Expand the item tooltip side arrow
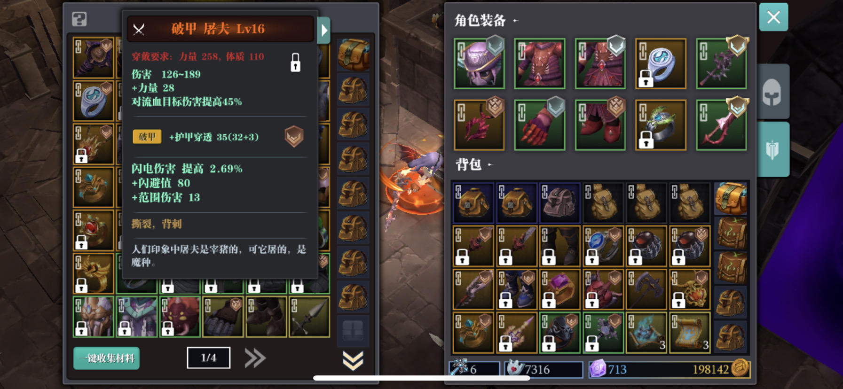Image resolution: width=843 pixels, height=389 pixels. (x=324, y=31)
